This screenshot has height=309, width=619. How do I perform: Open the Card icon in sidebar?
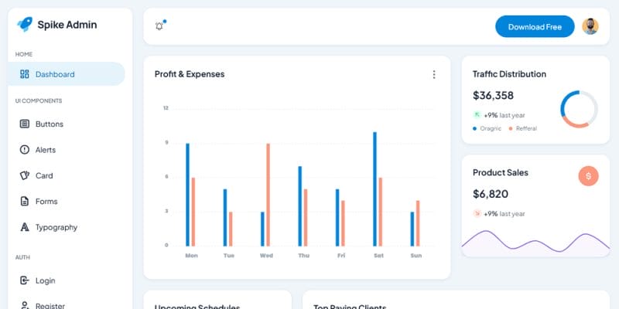[x=25, y=175]
